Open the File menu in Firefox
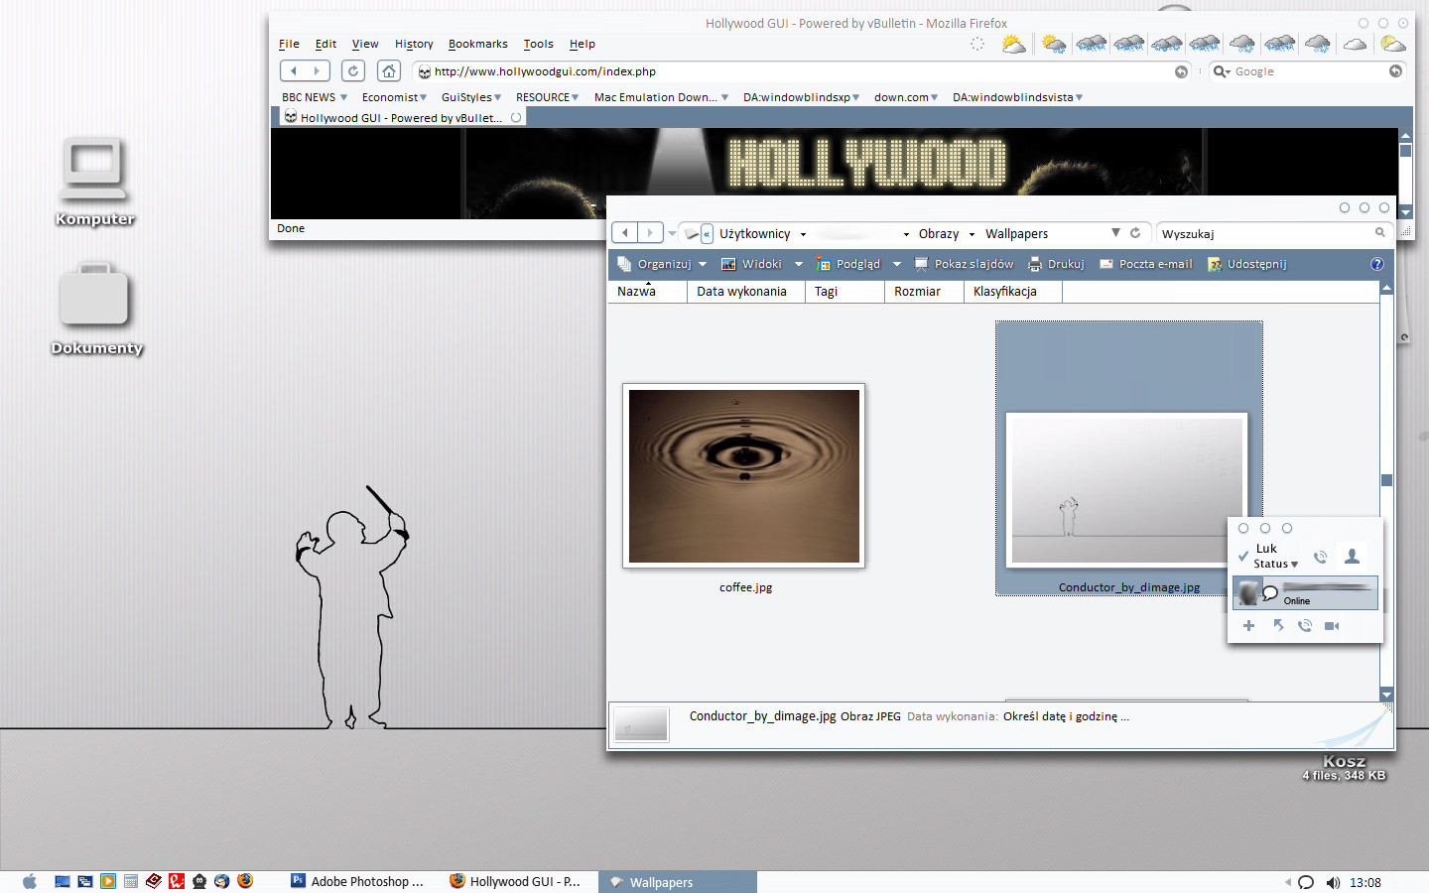 pyautogui.click(x=289, y=44)
